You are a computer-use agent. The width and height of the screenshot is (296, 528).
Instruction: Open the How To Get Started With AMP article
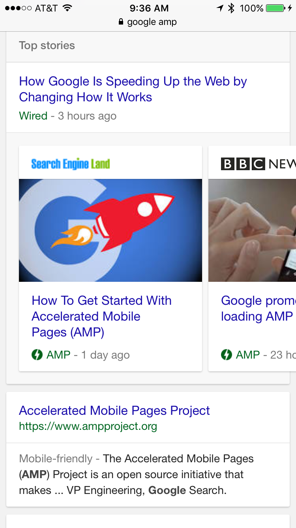click(101, 316)
